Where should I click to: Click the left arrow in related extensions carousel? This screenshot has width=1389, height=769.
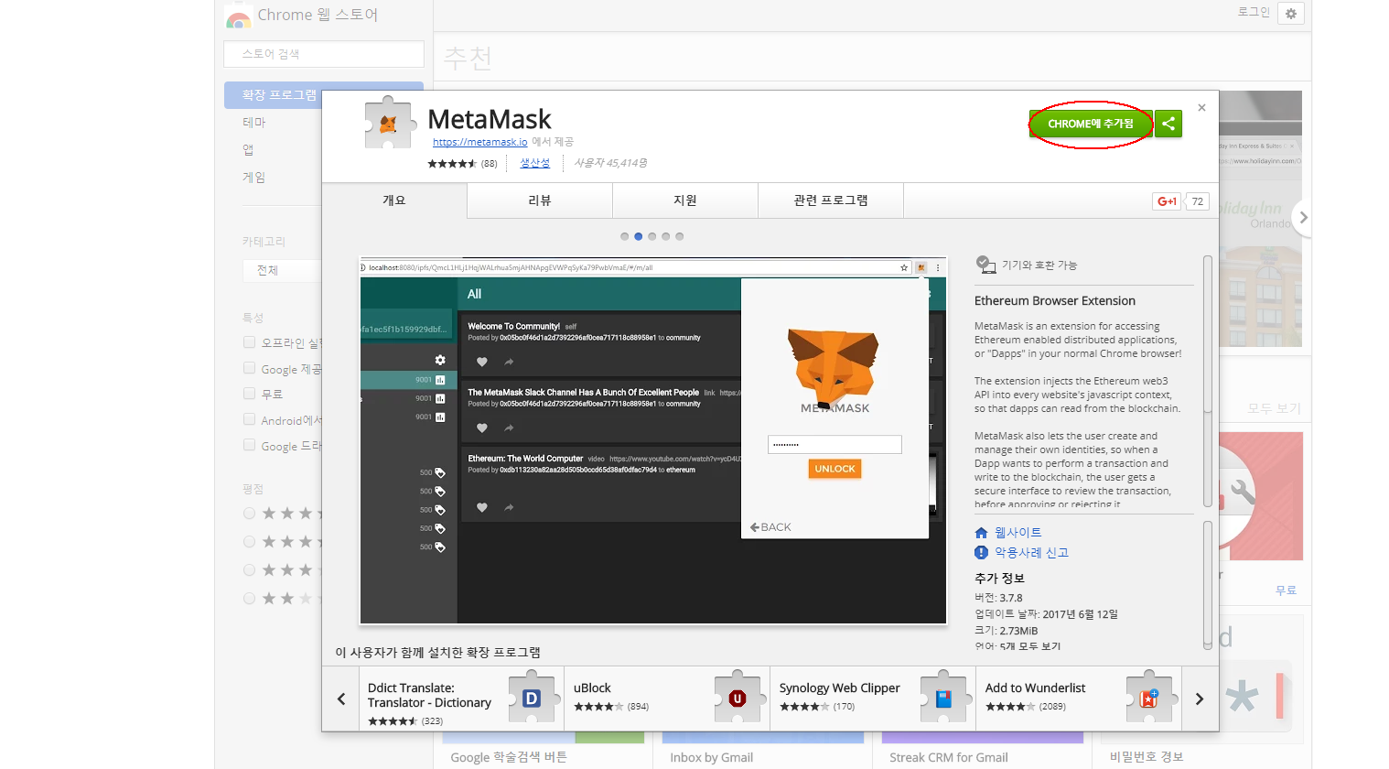click(x=340, y=699)
